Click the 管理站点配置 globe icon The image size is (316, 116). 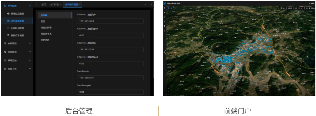coord(8,14)
